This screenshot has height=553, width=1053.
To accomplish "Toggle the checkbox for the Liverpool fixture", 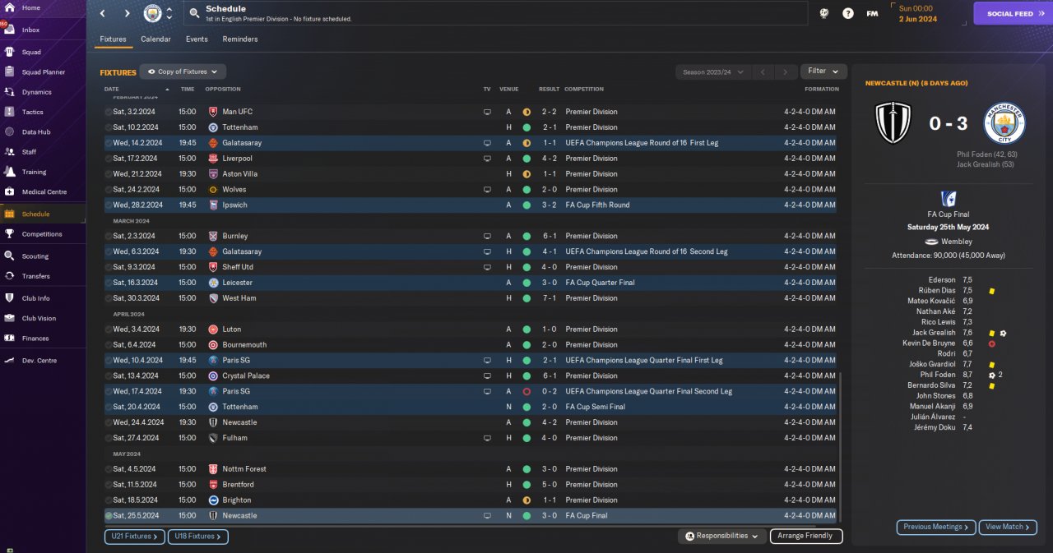I will point(109,159).
